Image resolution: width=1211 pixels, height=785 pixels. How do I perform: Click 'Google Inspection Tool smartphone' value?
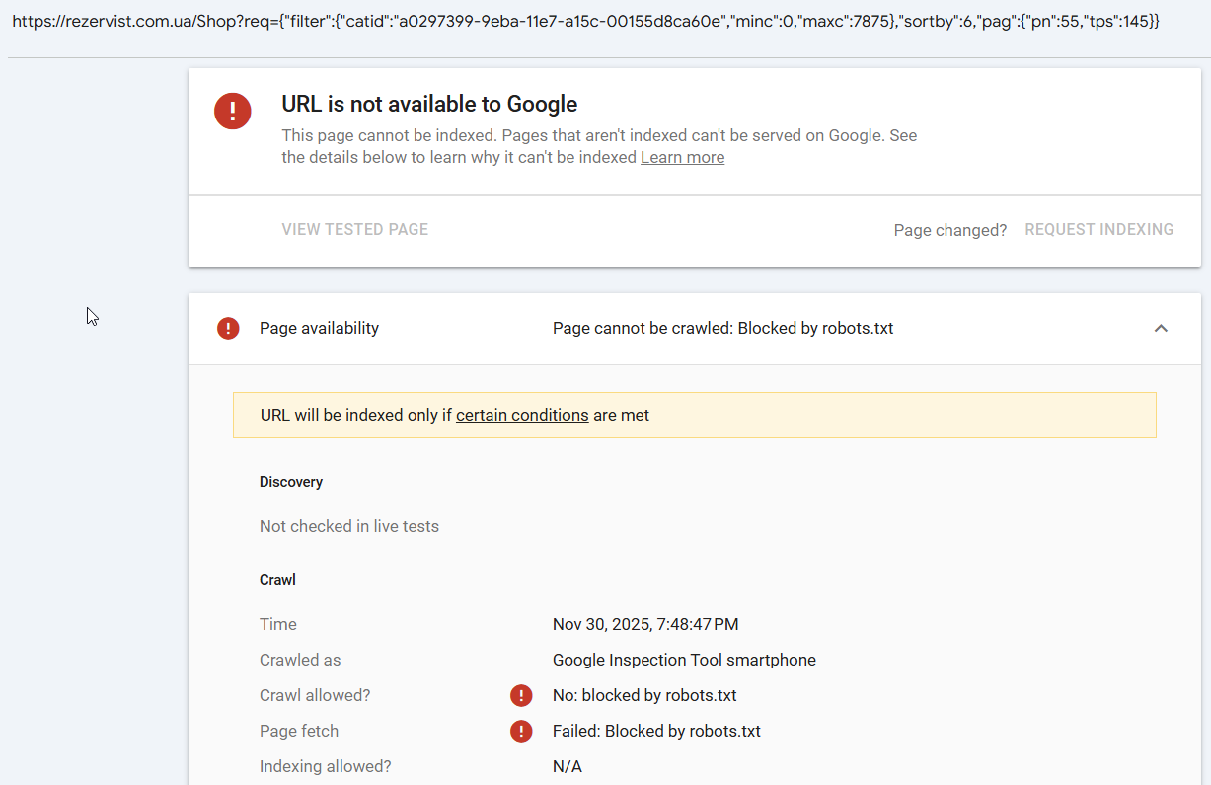[x=684, y=660]
